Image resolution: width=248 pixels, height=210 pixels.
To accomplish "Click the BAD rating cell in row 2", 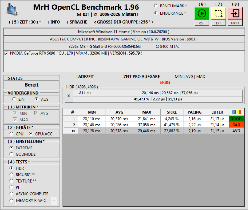I will coord(236,125).
